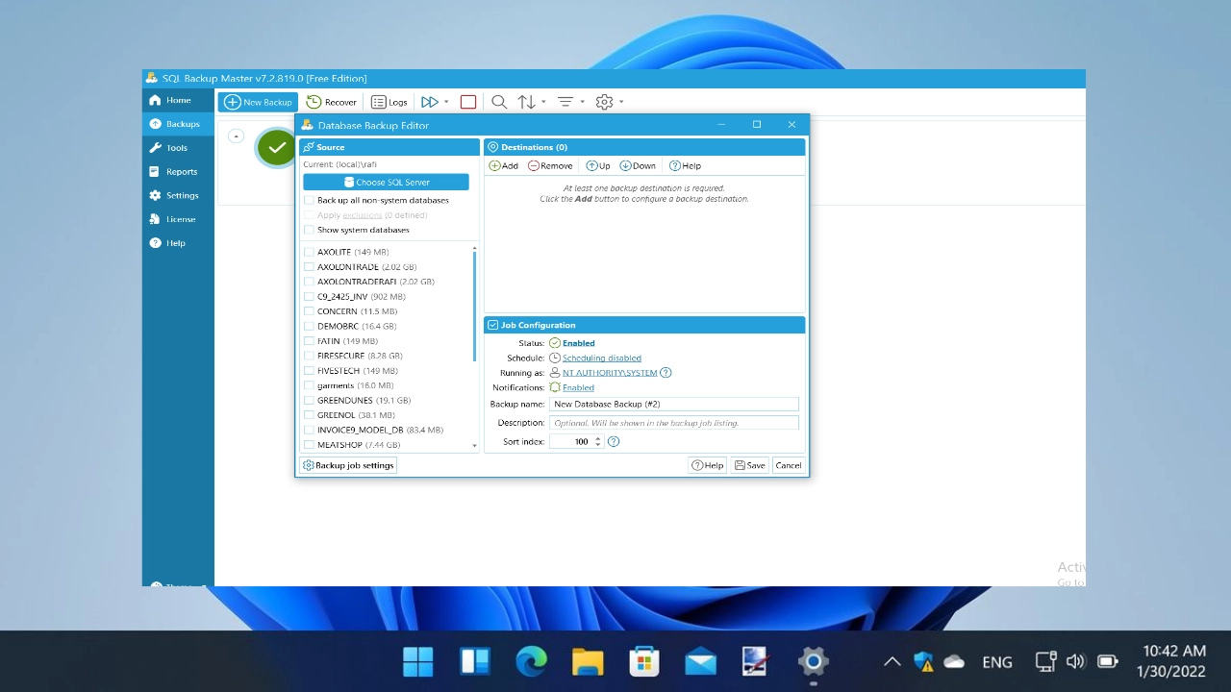Check the AXOLITE database
1231x692 pixels.
(x=309, y=253)
